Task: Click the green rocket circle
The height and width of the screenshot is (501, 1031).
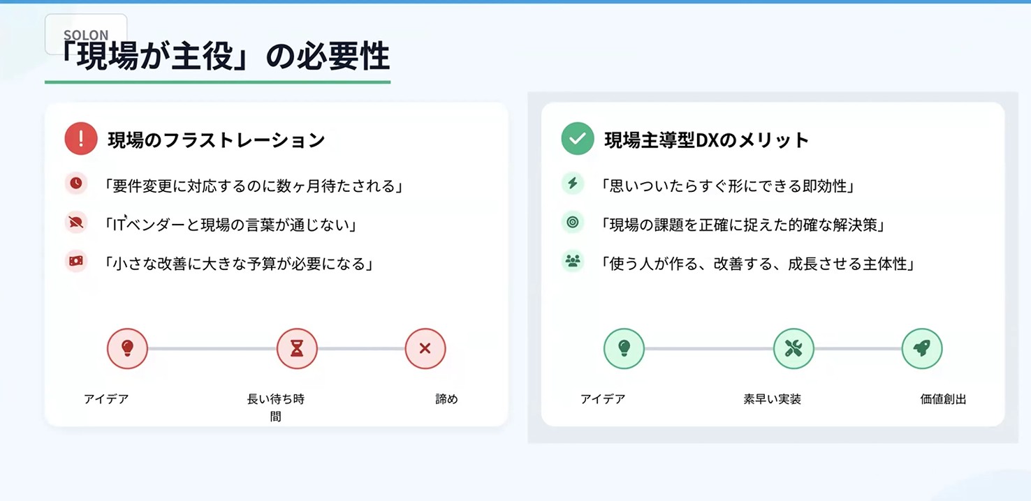Action: 922,348
